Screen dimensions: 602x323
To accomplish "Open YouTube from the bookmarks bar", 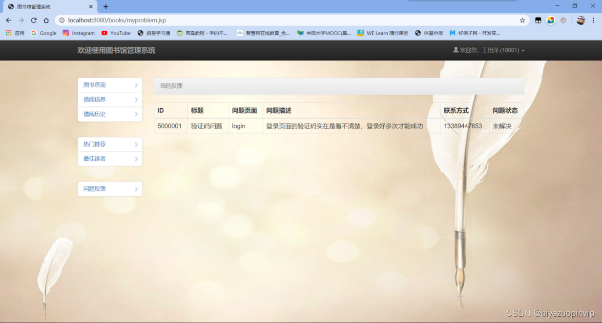I will pos(116,33).
